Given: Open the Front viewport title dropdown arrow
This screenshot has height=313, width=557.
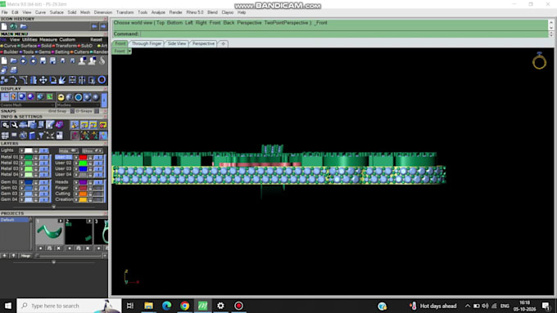Looking at the screenshot, I should (x=129, y=51).
